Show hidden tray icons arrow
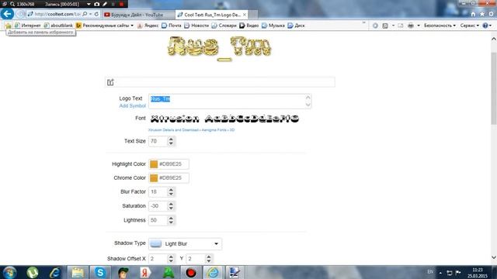This screenshot has height=279, width=497. point(440,272)
